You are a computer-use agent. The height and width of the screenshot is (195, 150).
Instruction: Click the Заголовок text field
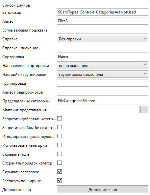[103, 12]
